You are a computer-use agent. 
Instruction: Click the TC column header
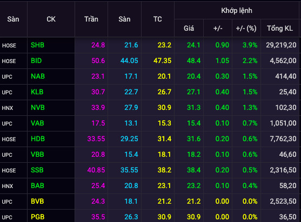[158, 19]
